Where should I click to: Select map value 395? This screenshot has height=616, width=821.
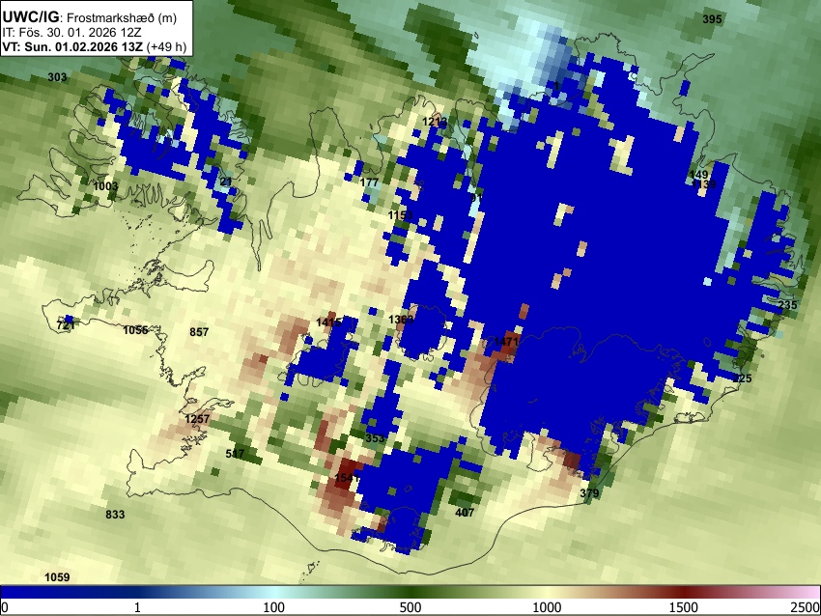click(x=712, y=19)
